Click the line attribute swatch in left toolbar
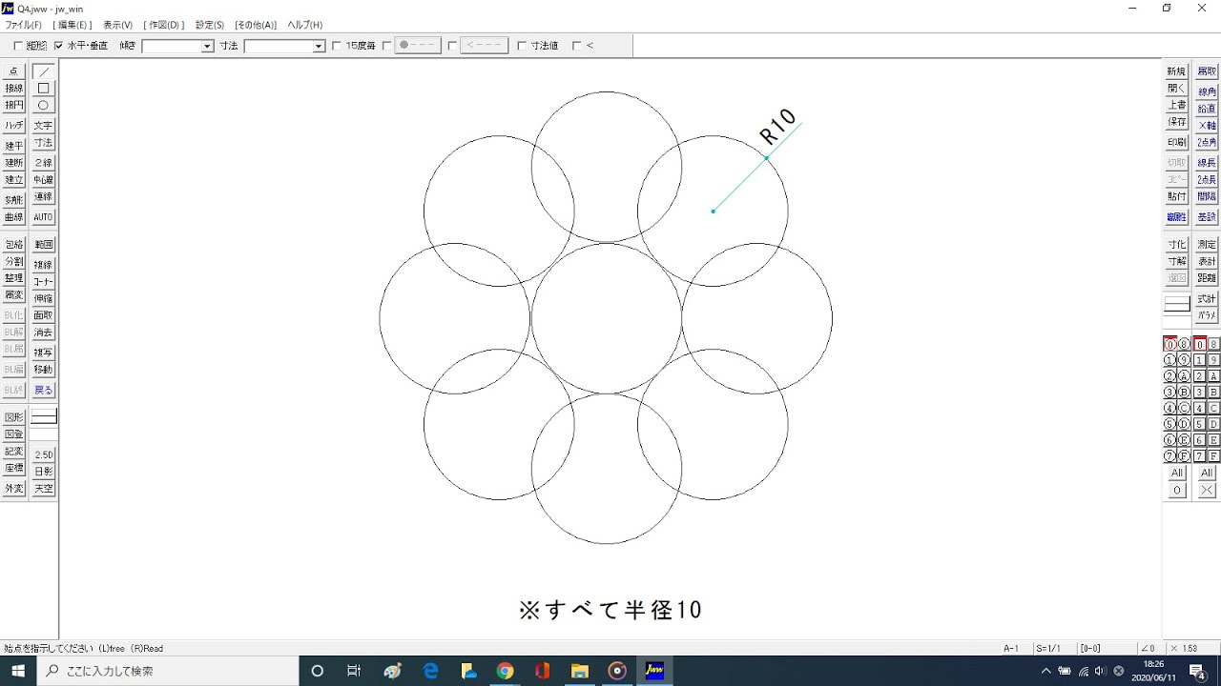The width and height of the screenshot is (1221, 686). 43,416
